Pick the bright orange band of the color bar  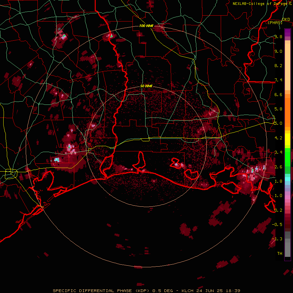287,112
